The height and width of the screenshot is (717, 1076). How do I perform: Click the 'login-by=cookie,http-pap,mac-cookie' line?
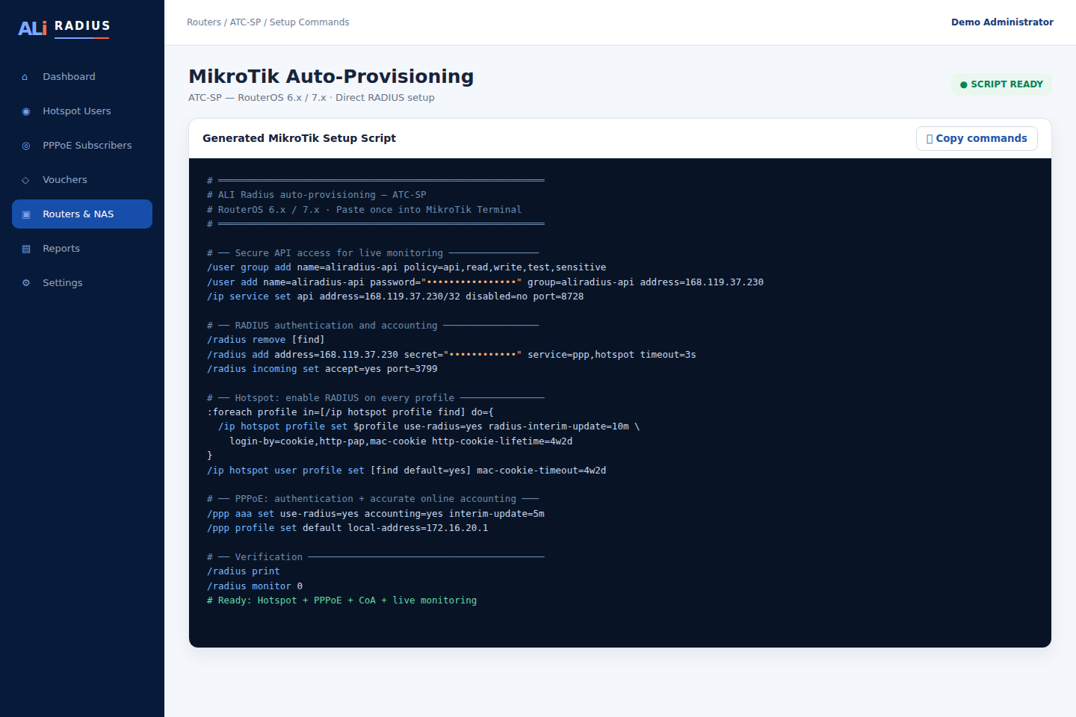tap(401, 441)
